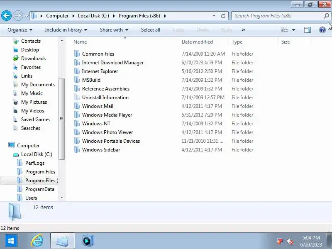Select Computer in the address breadcrumb
This screenshot has height=249, width=332.
(57, 16)
